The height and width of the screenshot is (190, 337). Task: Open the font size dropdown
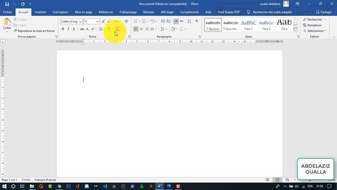coord(97,22)
